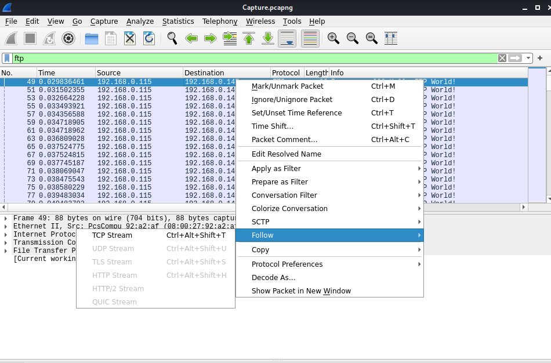This screenshot has width=551, height=363.
Task: Open the Find Packet search tool
Action: click(x=171, y=38)
